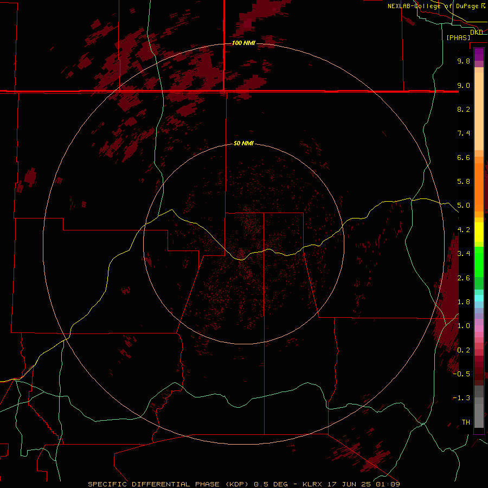
Task: Click the 7.4 legend value
Action: pos(464,133)
